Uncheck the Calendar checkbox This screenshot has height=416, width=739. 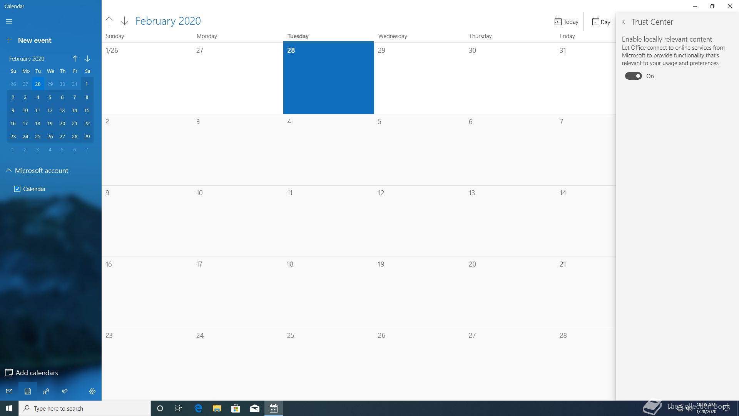[x=17, y=189]
